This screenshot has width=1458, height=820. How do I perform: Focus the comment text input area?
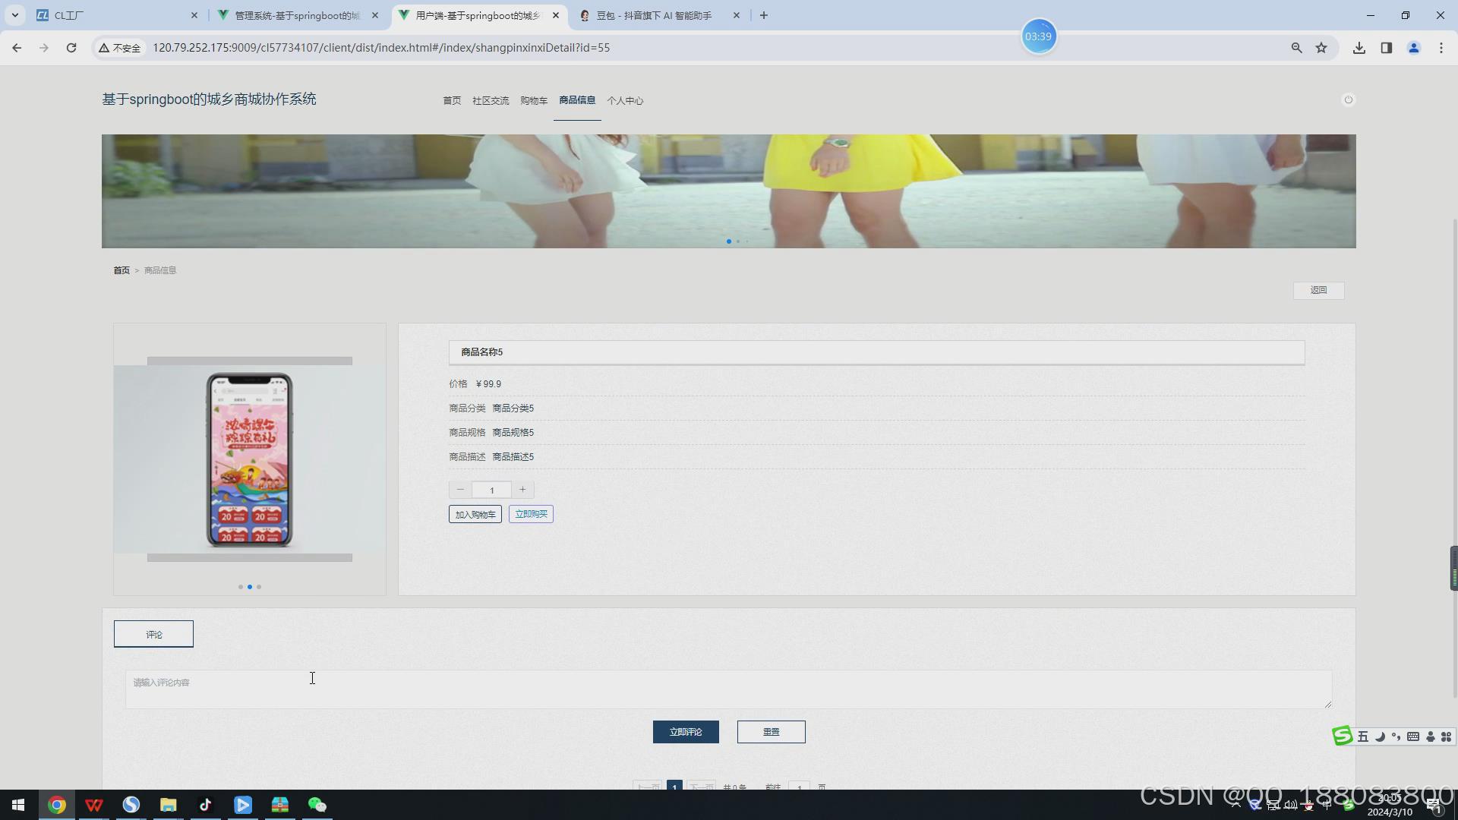[x=727, y=689]
